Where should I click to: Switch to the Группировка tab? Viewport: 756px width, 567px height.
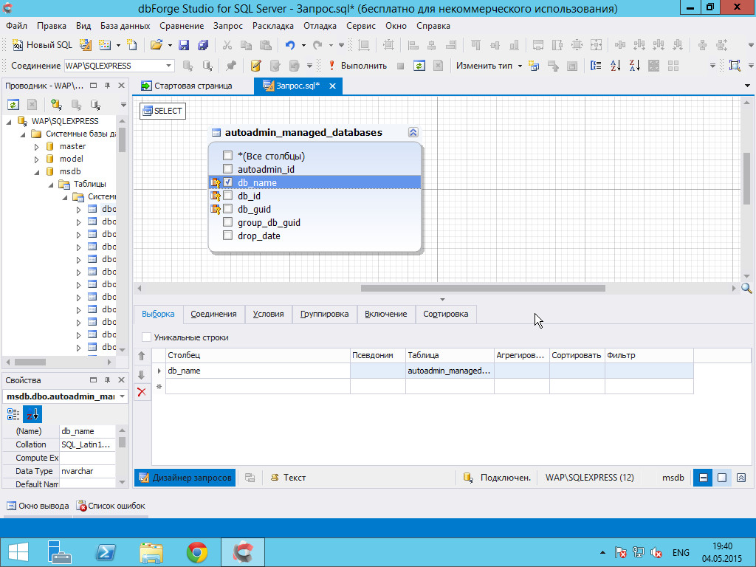pyautogui.click(x=325, y=314)
